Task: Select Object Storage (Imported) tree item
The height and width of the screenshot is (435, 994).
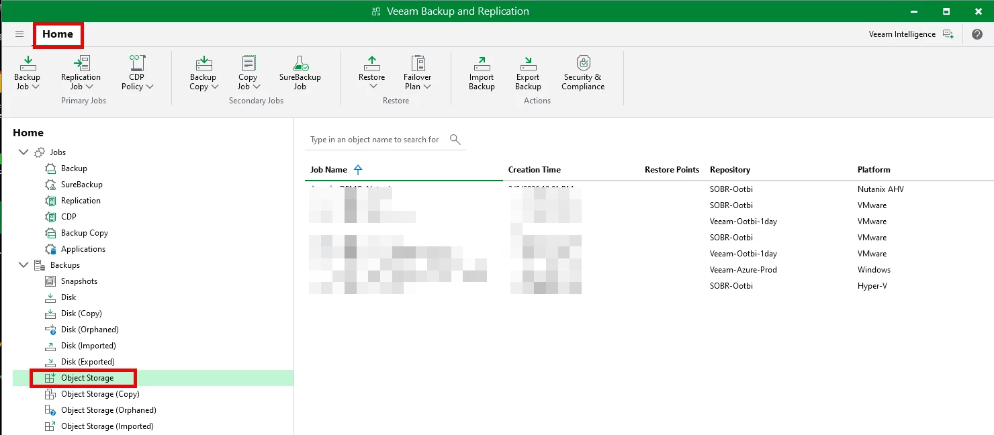Action: point(107,426)
